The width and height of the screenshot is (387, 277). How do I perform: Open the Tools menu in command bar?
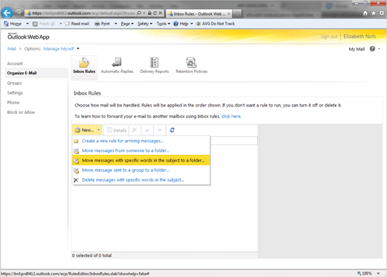163,24
